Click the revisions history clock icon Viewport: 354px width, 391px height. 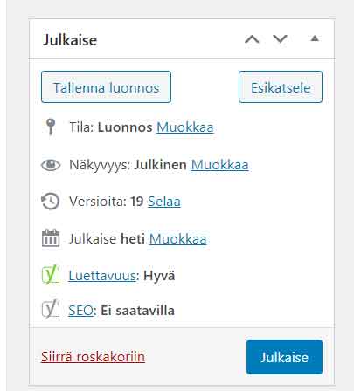51,201
